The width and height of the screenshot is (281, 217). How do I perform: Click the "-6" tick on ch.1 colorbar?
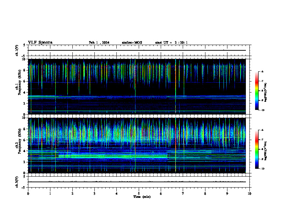[262, 72]
